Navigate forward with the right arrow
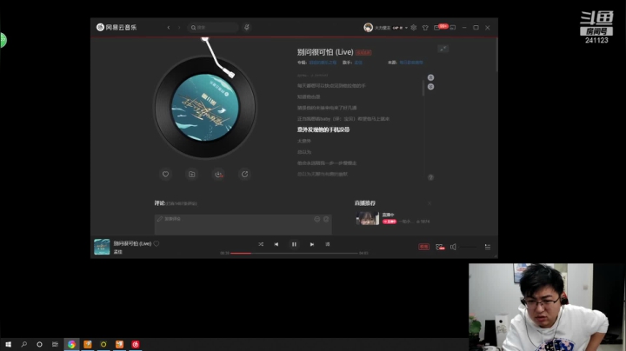 click(x=179, y=28)
